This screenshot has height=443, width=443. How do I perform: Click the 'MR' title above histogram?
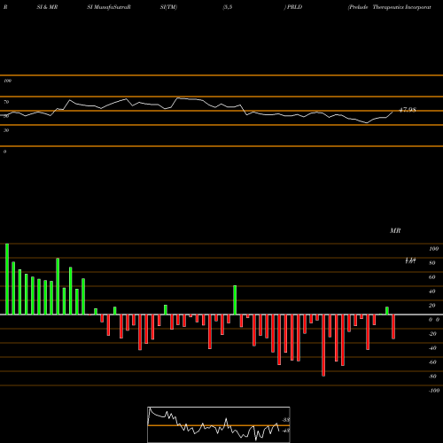pyautogui.click(x=395, y=230)
